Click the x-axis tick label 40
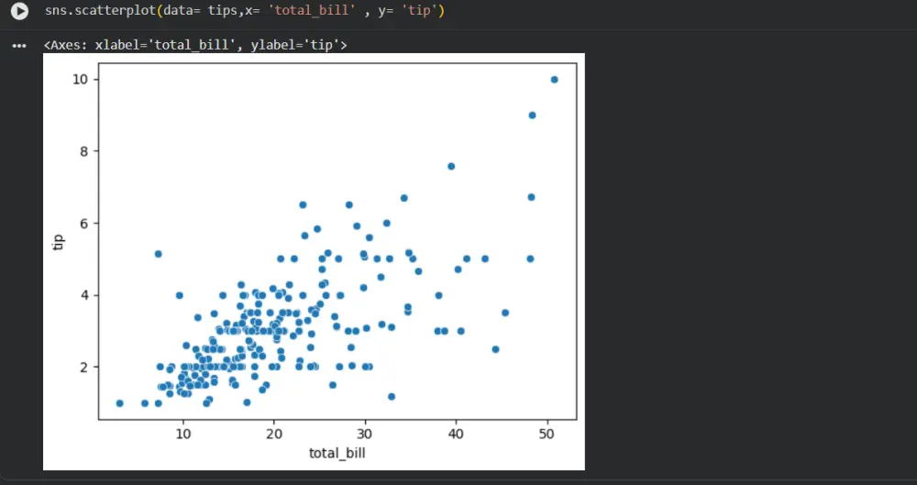 click(456, 434)
